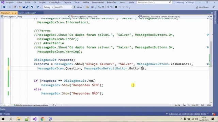Click the Ln: 34 line indicator
Screen dimensions: 218x122
point(177,105)
